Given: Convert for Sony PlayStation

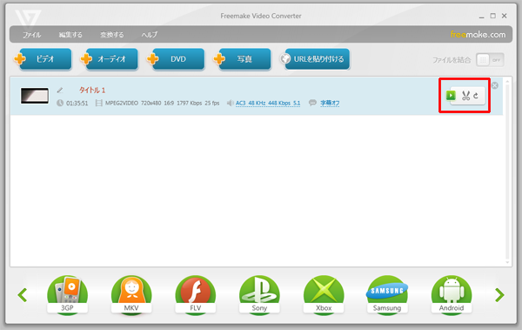Looking at the screenshot, I should (259, 294).
